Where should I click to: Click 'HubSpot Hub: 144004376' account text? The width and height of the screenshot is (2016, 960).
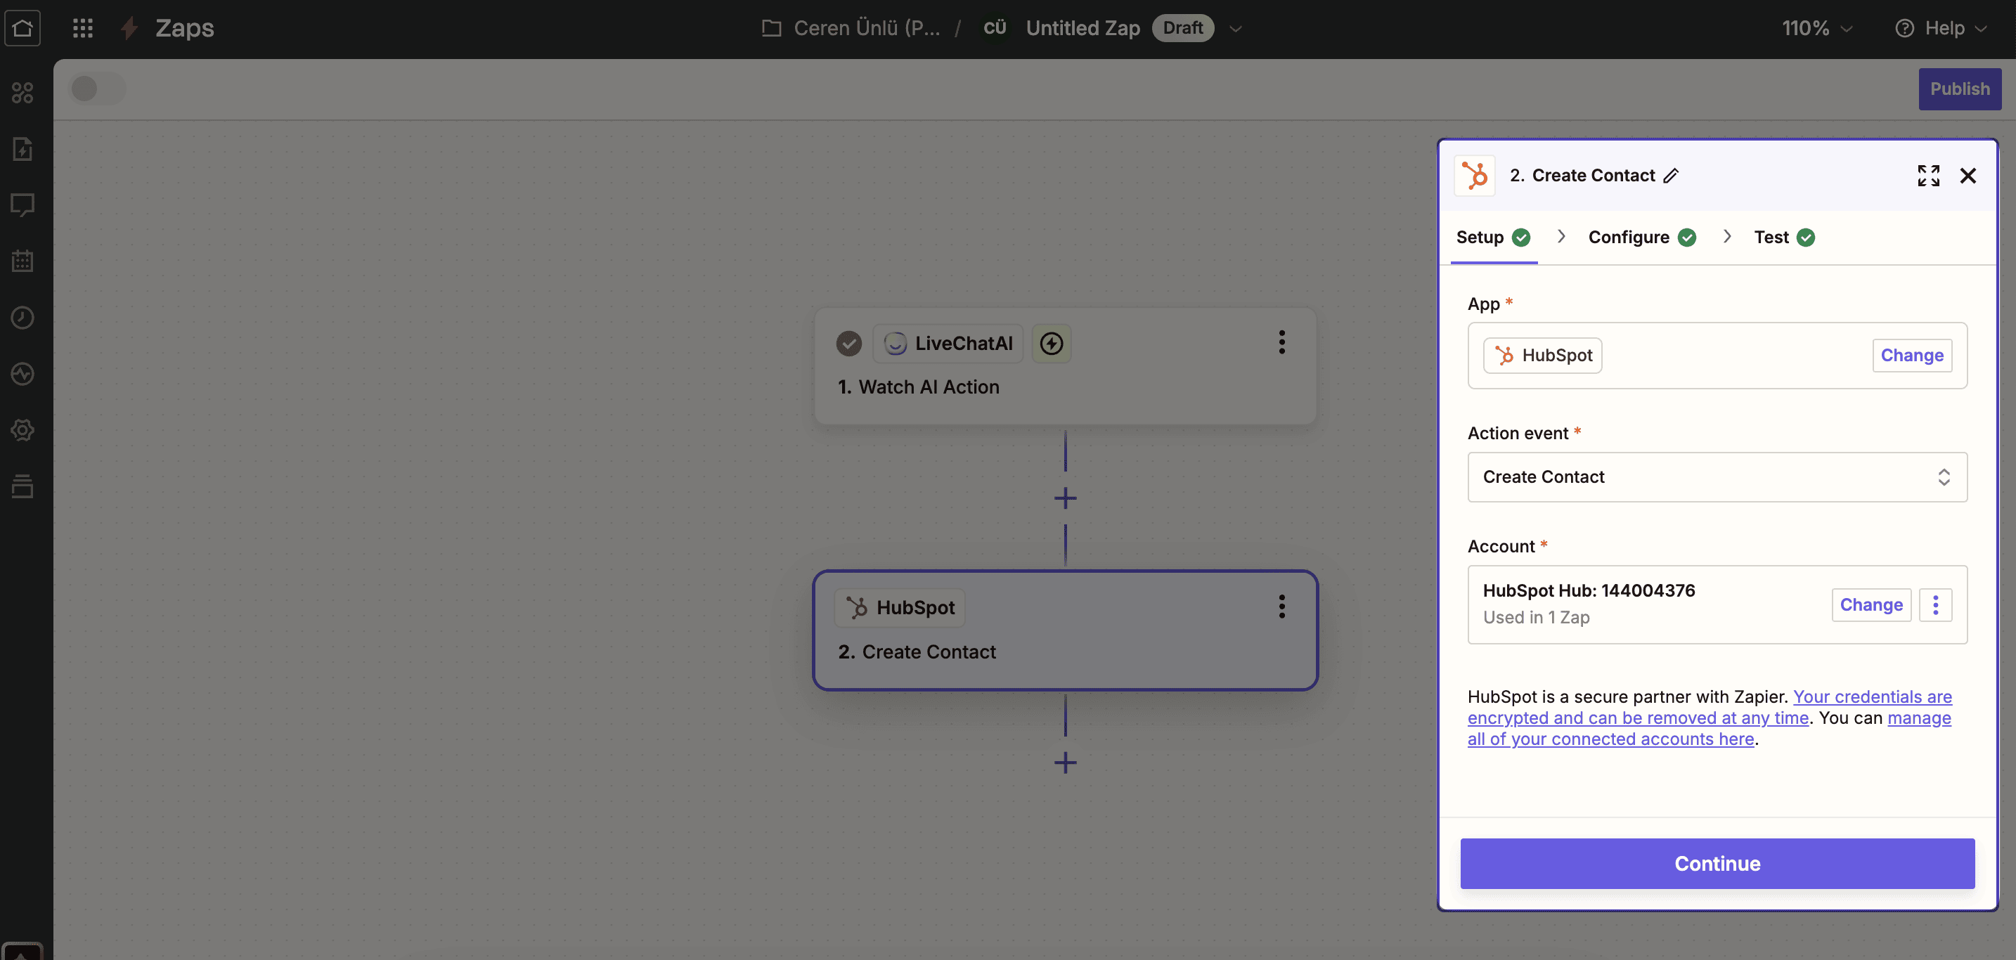point(1588,591)
